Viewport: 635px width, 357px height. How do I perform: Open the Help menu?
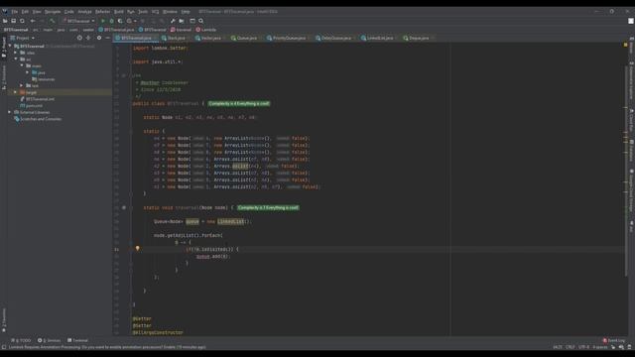click(186, 12)
